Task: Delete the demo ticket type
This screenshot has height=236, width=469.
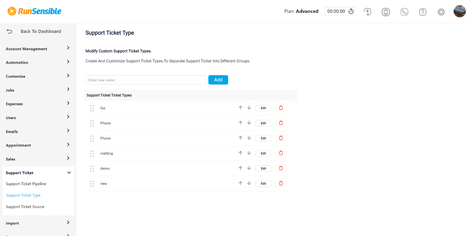Action: click(x=281, y=168)
